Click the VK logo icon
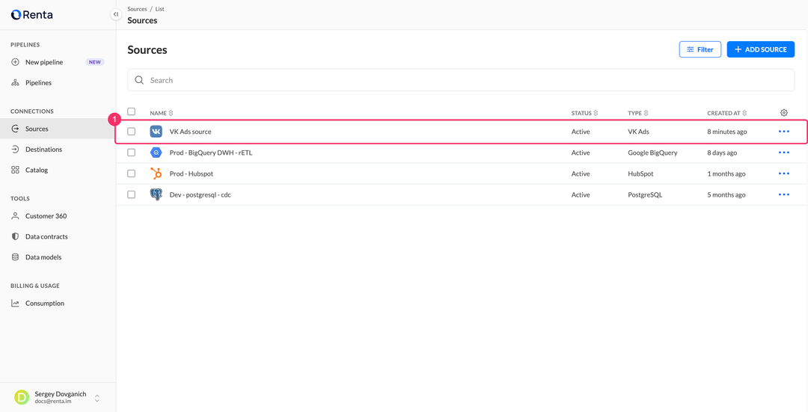Screen dimensions: 808x412 point(156,132)
